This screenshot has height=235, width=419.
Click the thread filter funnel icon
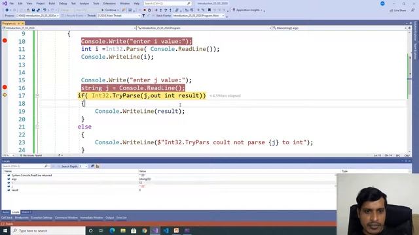pyautogui.click(x=143, y=16)
